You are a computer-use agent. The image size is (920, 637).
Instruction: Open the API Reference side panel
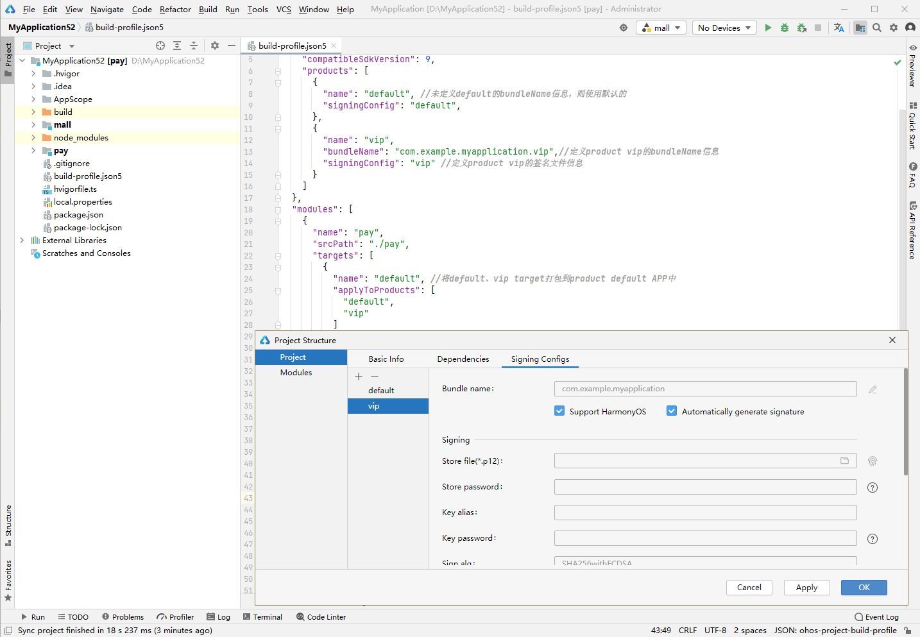point(912,230)
